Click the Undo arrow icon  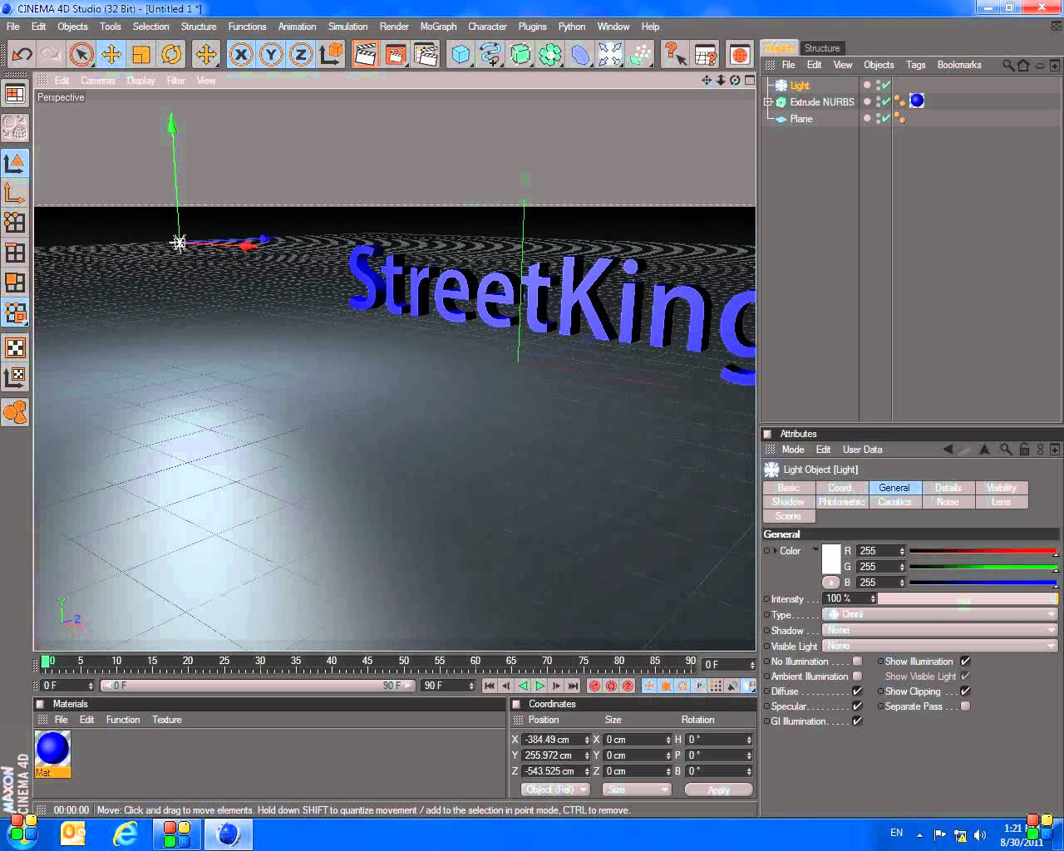22,55
